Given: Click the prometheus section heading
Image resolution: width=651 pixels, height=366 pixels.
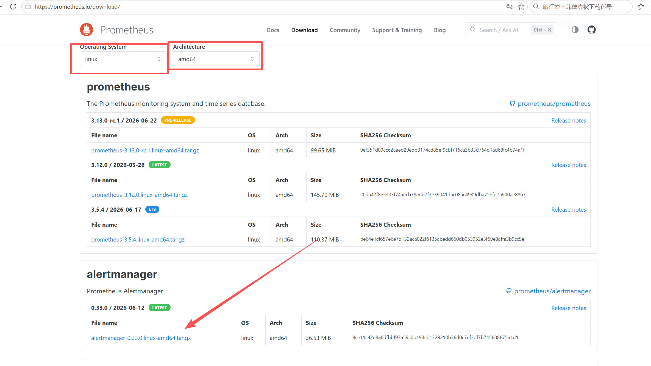Looking at the screenshot, I should (118, 87).
